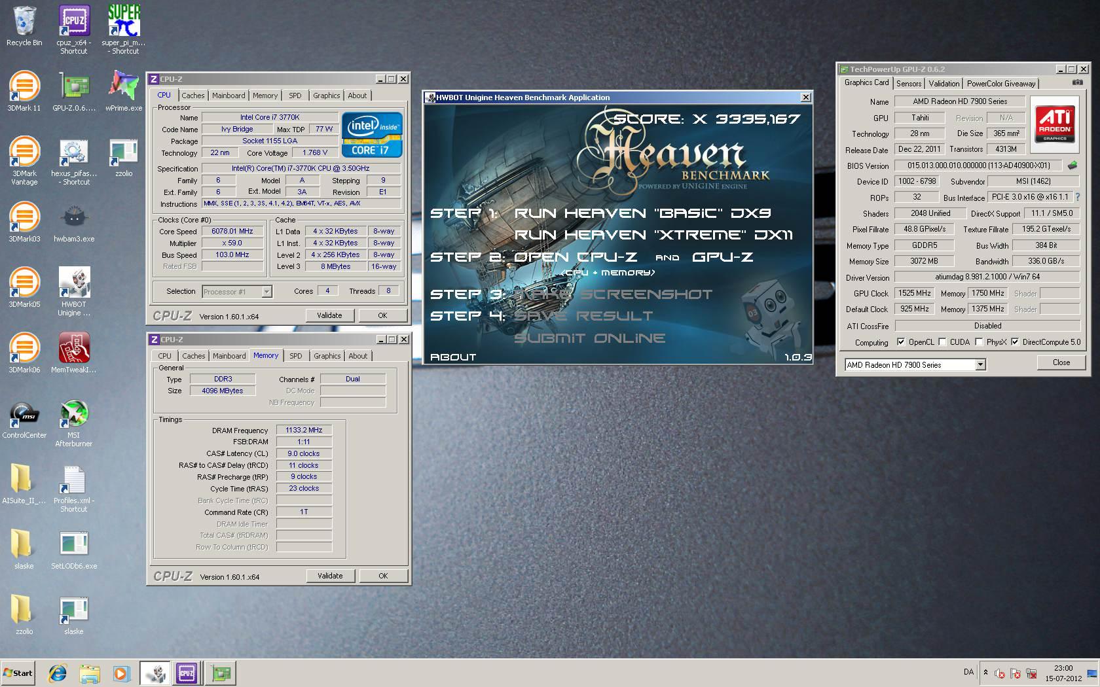Open MemTweakIt desktop icon

(74, 353)
